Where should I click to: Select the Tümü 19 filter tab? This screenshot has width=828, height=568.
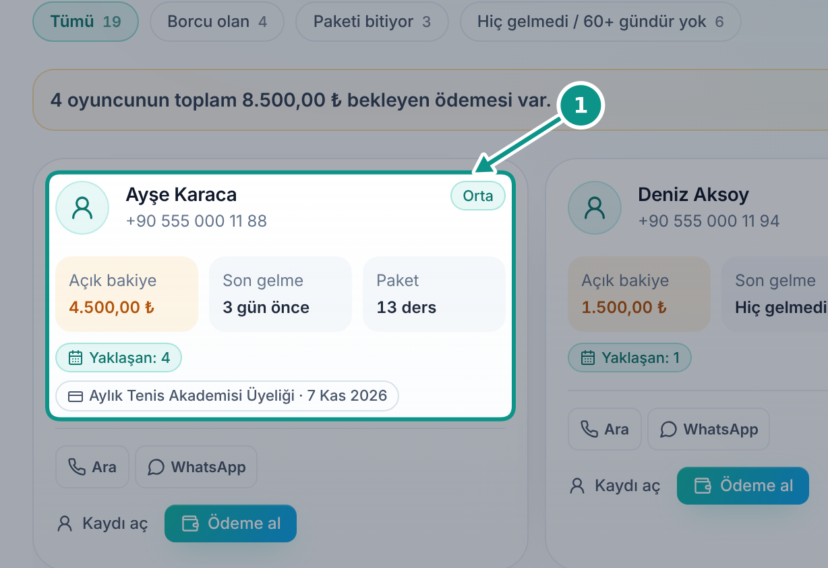point(86,22)
